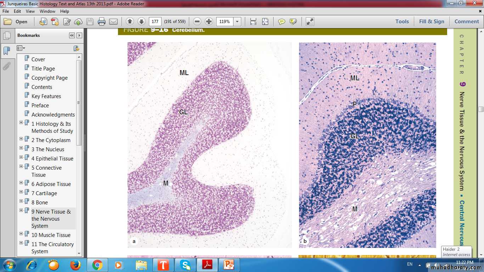
Task: Add a sticky note comment
Action: 282,22
